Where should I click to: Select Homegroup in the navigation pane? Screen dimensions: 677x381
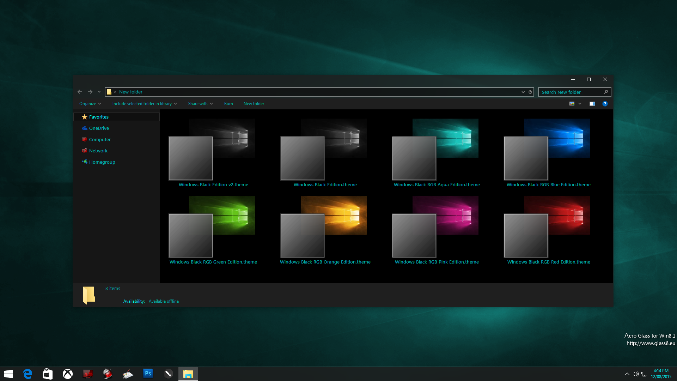click(102, 162)
